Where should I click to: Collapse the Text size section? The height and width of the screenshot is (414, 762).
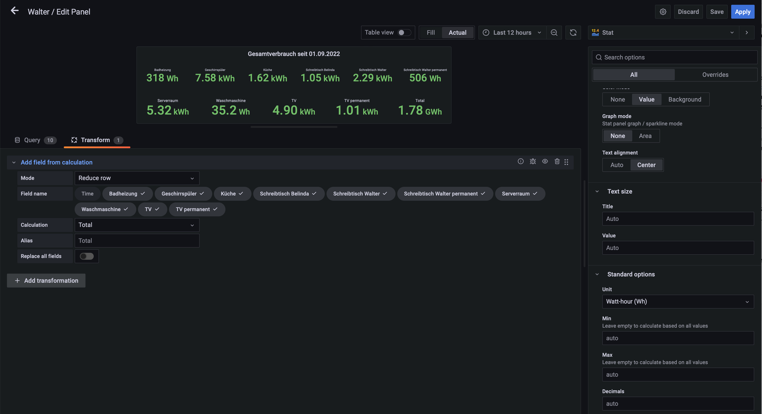tap(597, 191)
